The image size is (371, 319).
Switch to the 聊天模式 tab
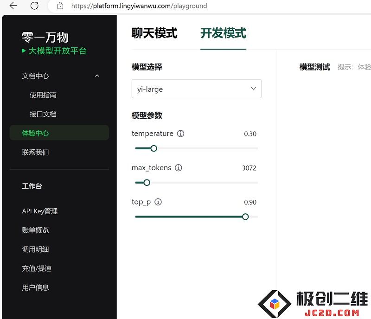pos(154,33)
